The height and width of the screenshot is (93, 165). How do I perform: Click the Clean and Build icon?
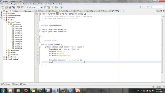point(49,7)
